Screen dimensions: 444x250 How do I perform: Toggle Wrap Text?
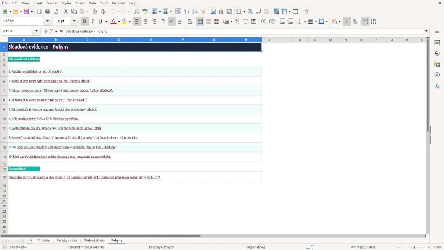[x=190, y=21]
